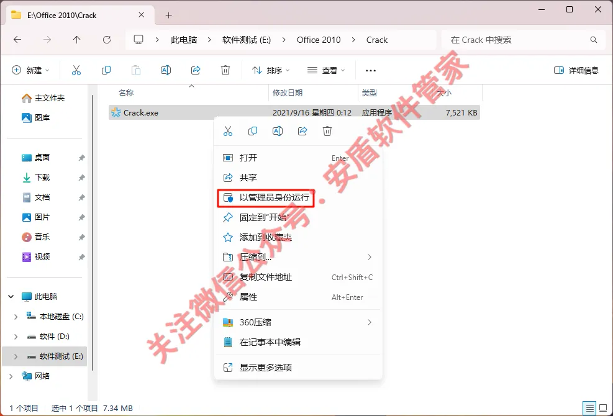Choose 打开 in the context menu

point(298,158)
